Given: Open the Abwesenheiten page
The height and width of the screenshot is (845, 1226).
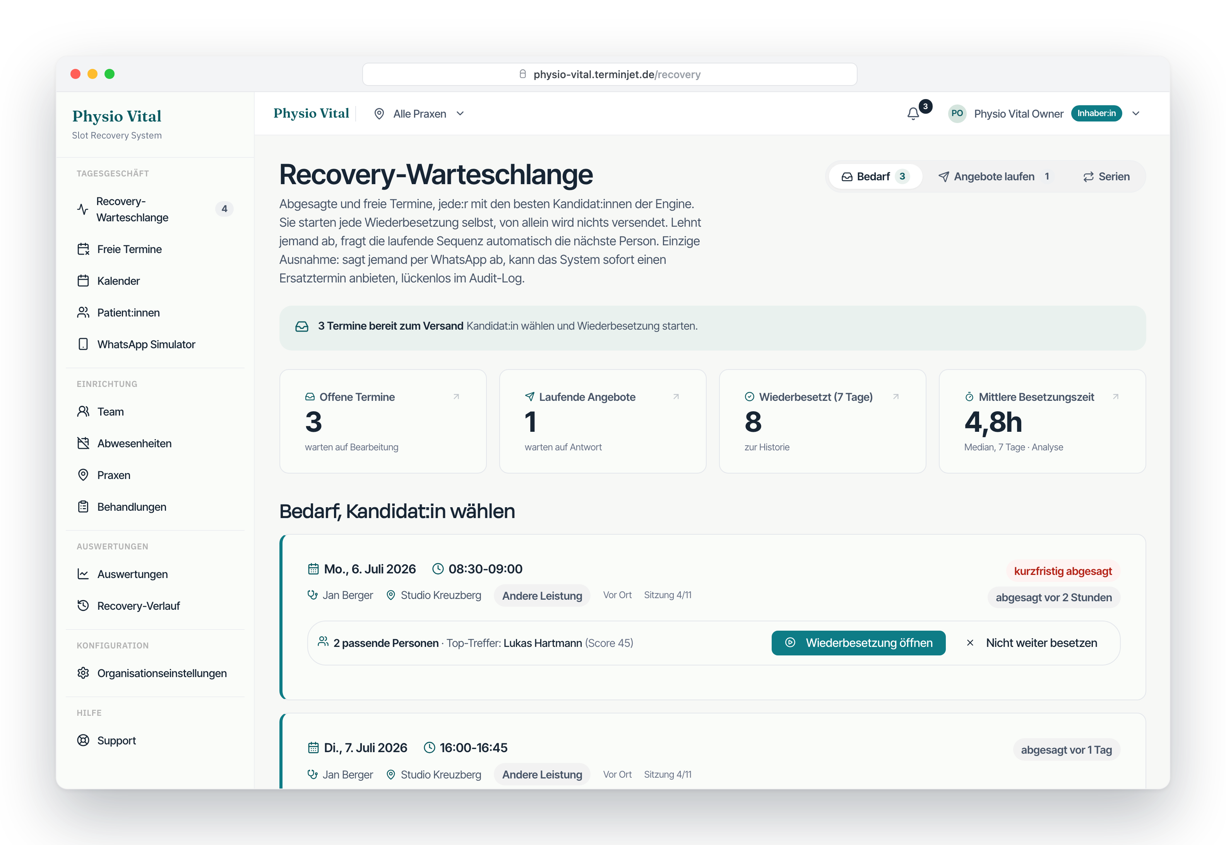Looking at the screenshot, I should tap(155, 443).
